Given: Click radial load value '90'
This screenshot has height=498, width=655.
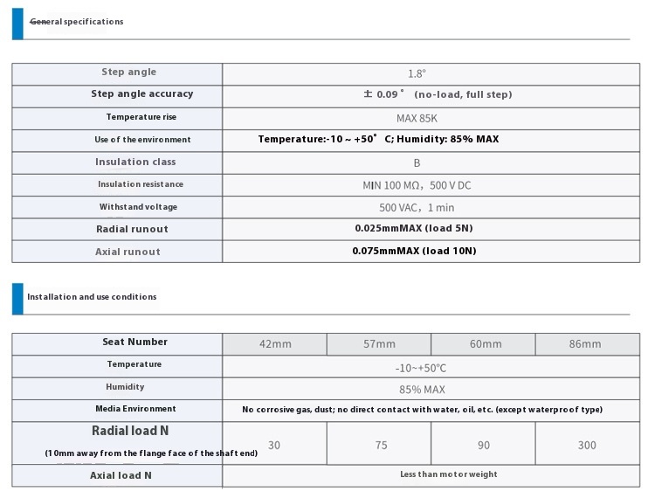Looking at the screenshot, I should pos(484,446).
